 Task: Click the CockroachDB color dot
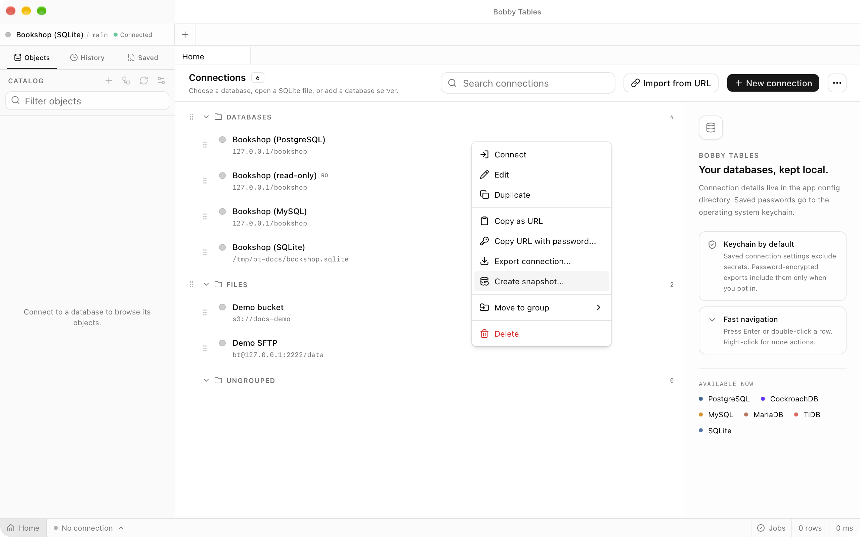[x=763, y=399]
